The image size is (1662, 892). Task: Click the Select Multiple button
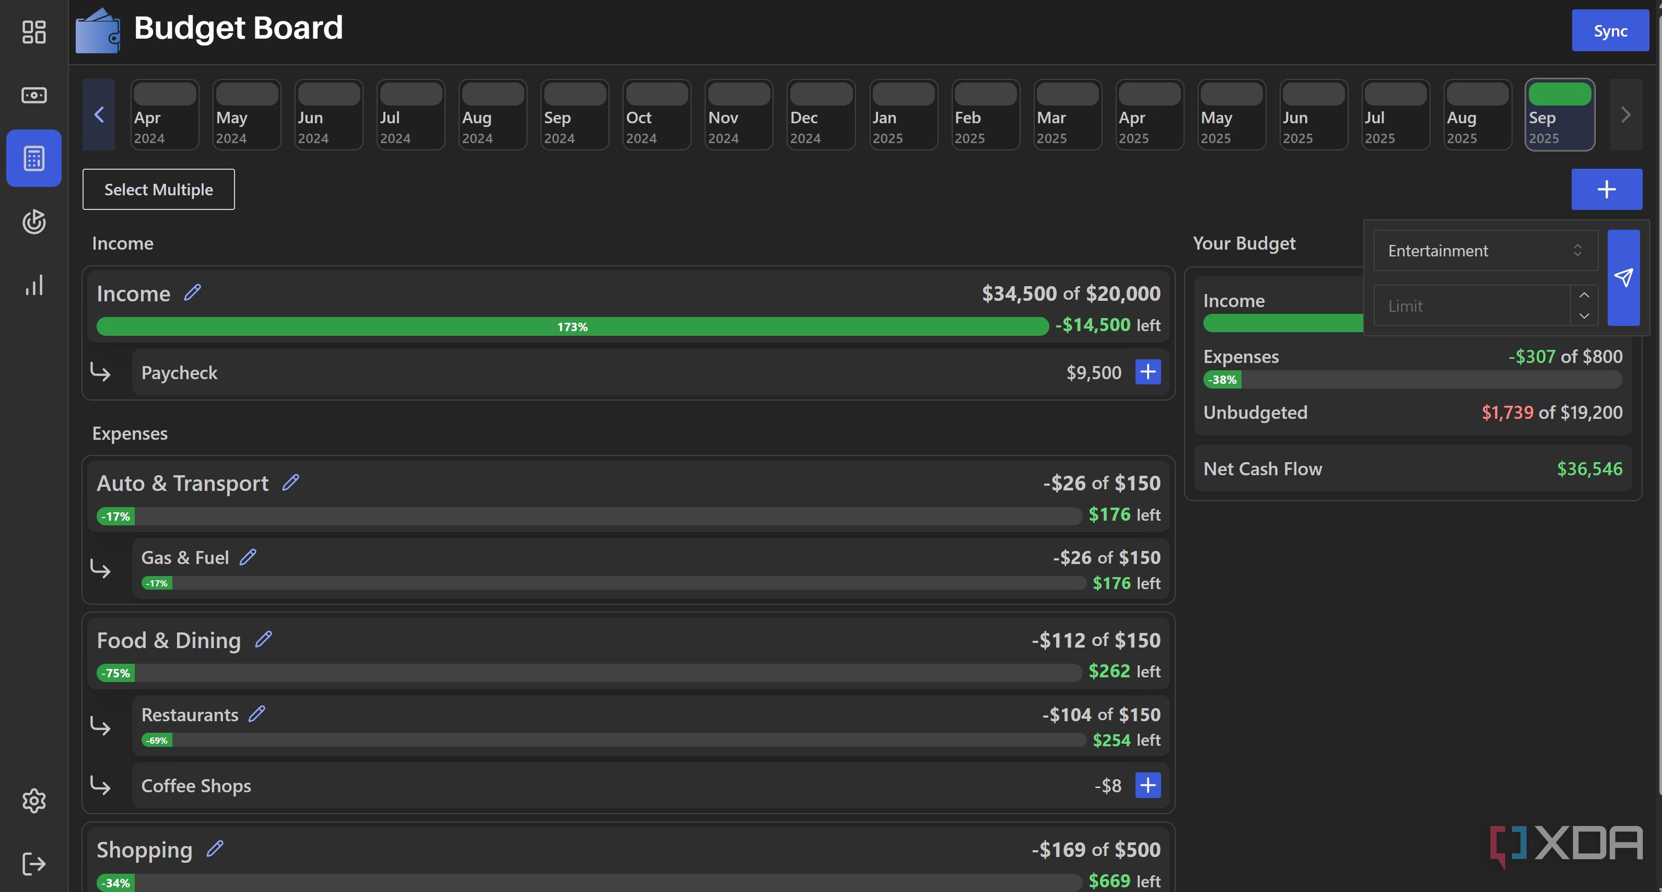(x=159, y=189)
